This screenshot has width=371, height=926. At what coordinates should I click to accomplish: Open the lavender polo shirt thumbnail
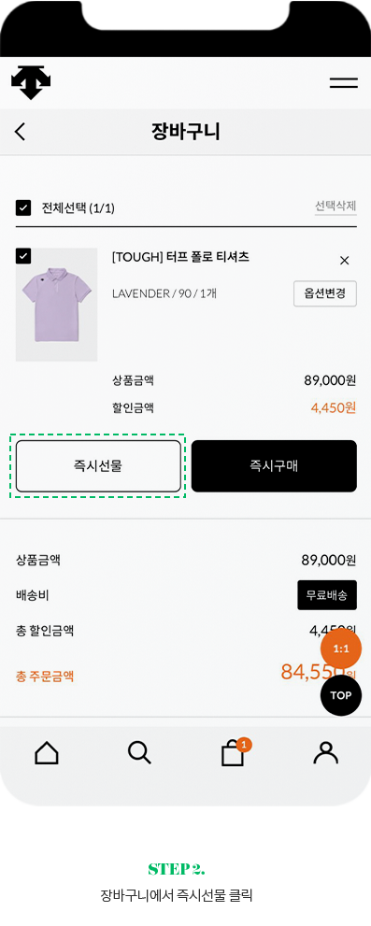point(57,305)
